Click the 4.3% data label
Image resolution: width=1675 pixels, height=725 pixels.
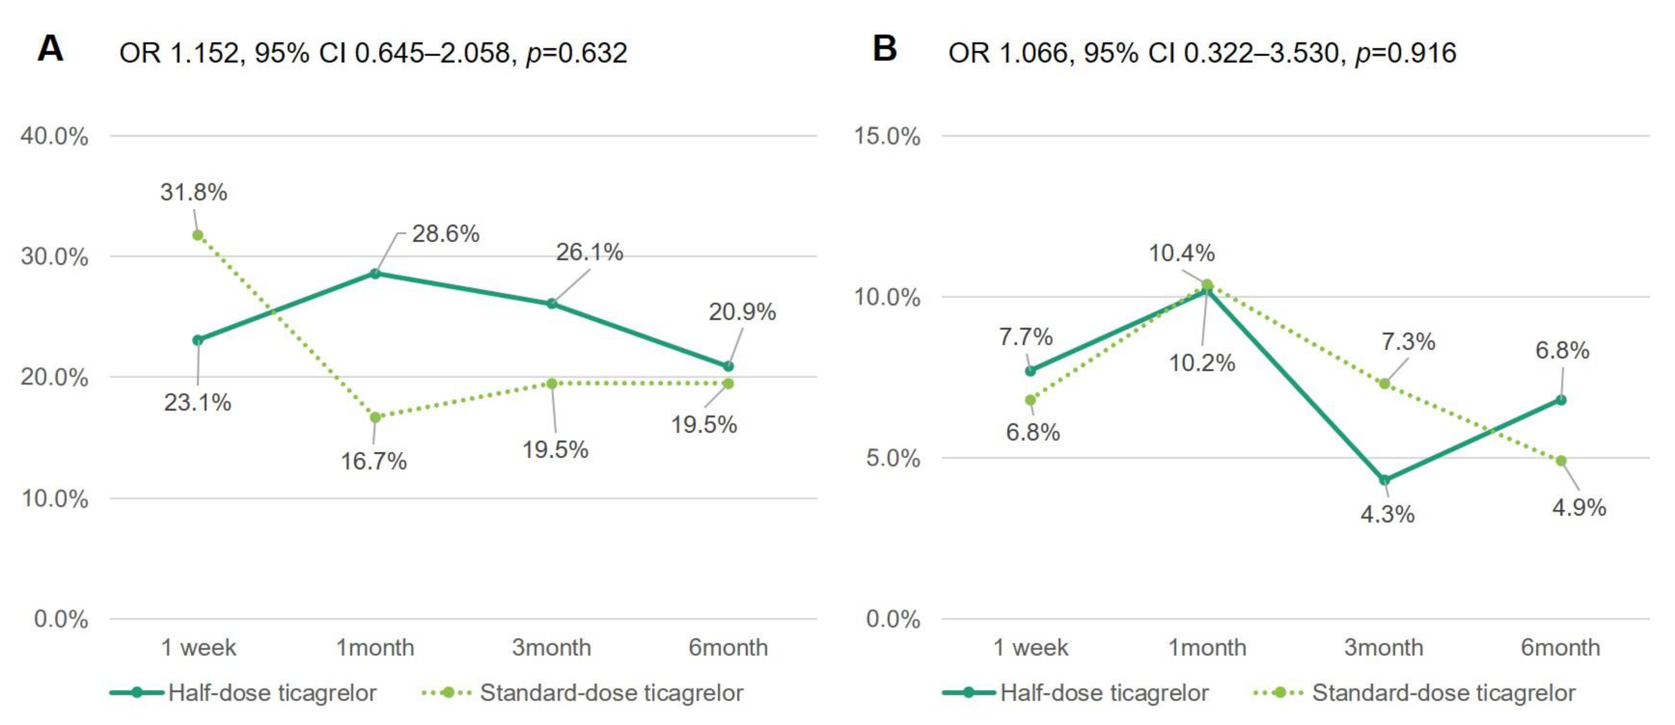point(1388,514)
